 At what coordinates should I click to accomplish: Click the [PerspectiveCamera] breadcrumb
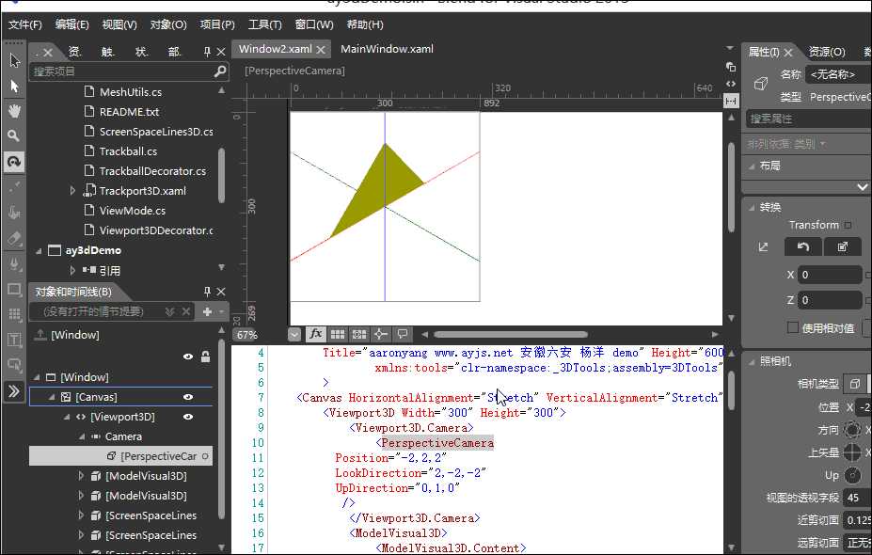pos(294,71)
